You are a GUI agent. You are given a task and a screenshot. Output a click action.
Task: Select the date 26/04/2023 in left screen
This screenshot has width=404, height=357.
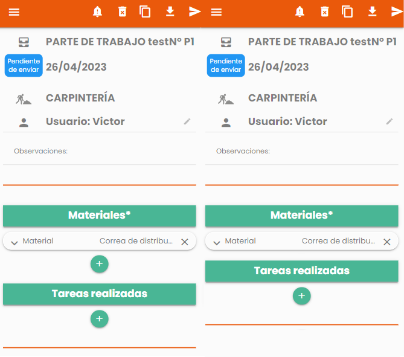pos(76,67)
